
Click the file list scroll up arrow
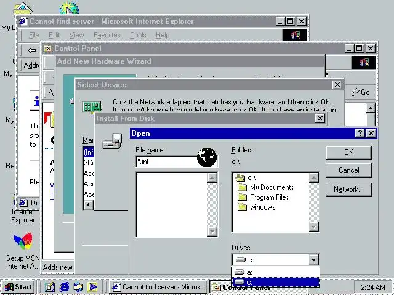click(212, 178)
